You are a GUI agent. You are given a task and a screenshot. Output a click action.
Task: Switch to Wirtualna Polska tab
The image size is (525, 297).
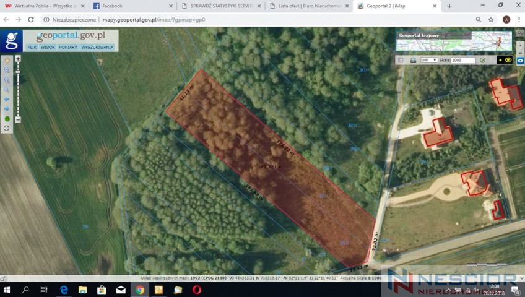45,6
